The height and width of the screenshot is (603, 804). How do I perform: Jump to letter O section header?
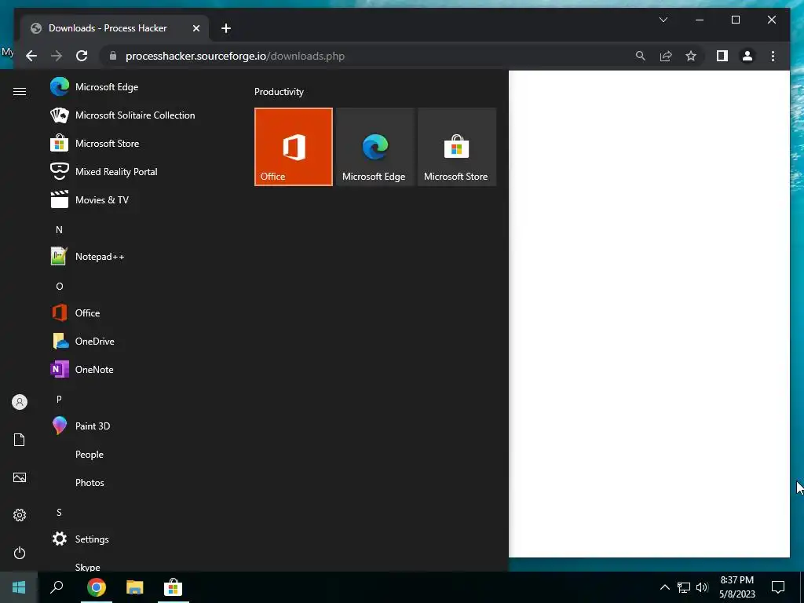pyautogui.click(x=60, y=286)
